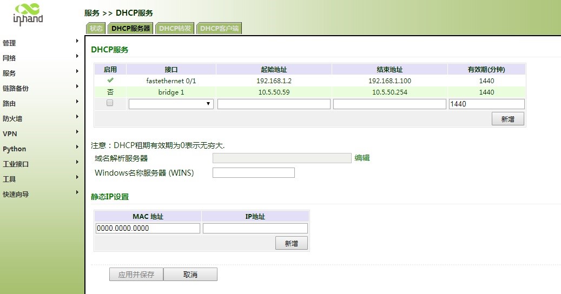
Task: Click the InHand logo
Action: (x=28, y=14)
